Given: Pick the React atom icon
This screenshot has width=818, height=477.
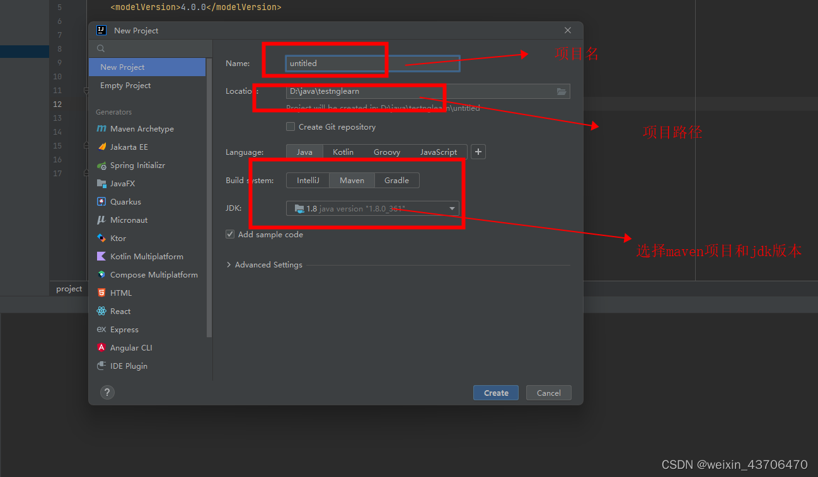Looking at the screenshot, I should [x=101, y=311].
